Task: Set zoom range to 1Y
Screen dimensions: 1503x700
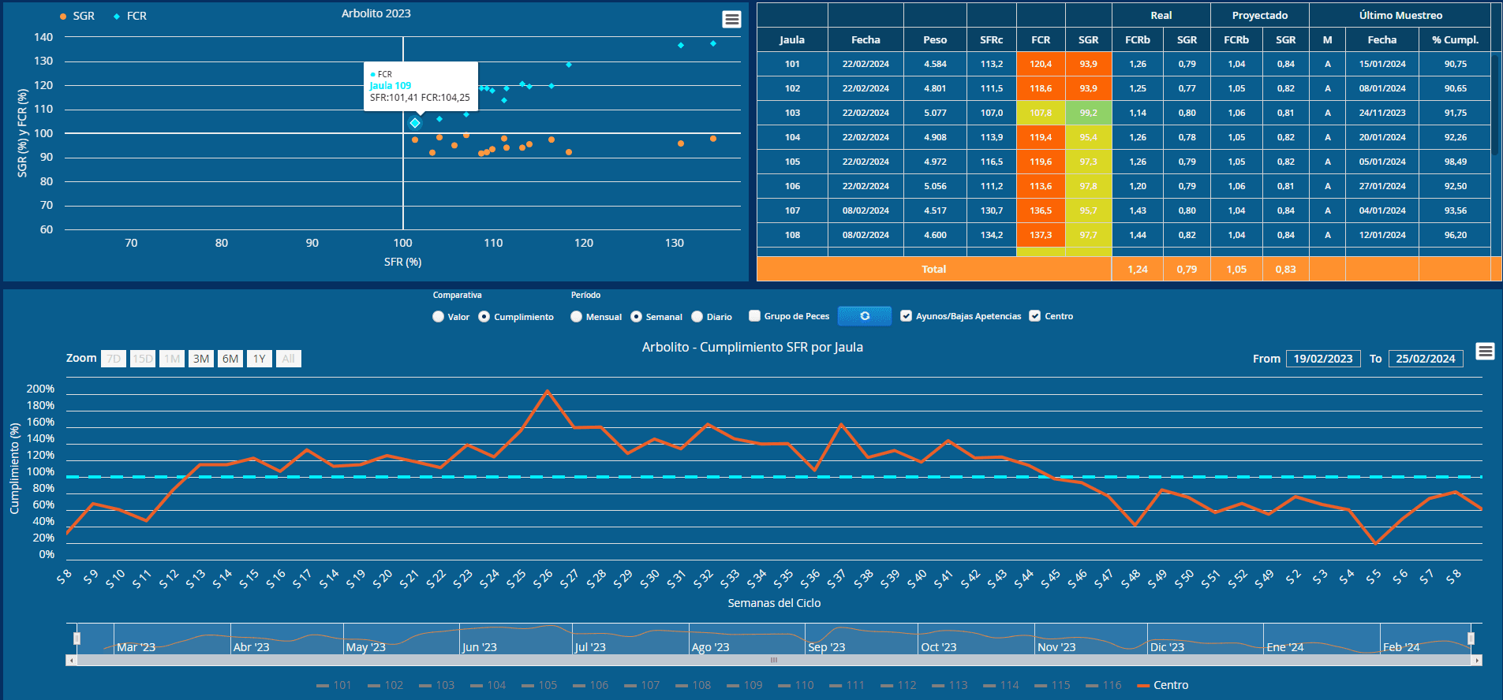Action: (x=260, y=359)
